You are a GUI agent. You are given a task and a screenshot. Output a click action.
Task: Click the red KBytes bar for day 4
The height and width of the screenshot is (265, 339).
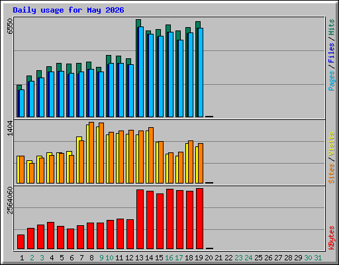click(x=50, y=236)
